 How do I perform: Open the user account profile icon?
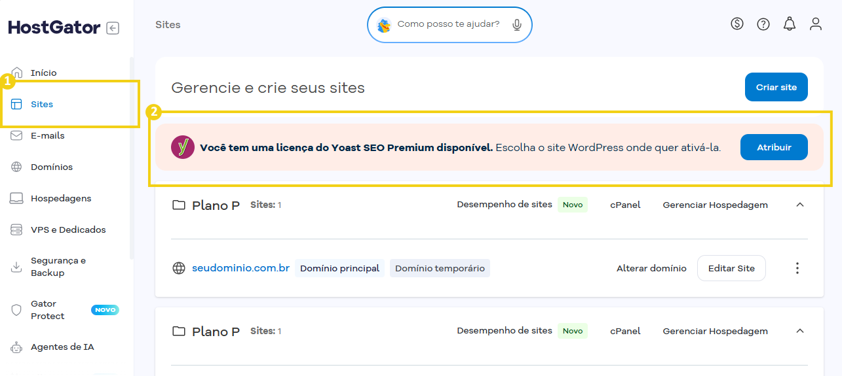click(816, 24)
